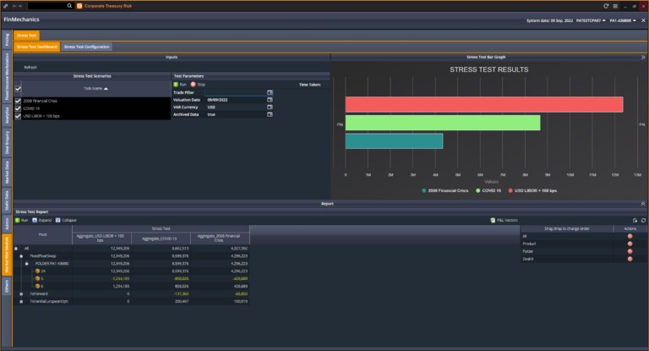Remove the Folder pivot level with its red icon

[630, 251]
